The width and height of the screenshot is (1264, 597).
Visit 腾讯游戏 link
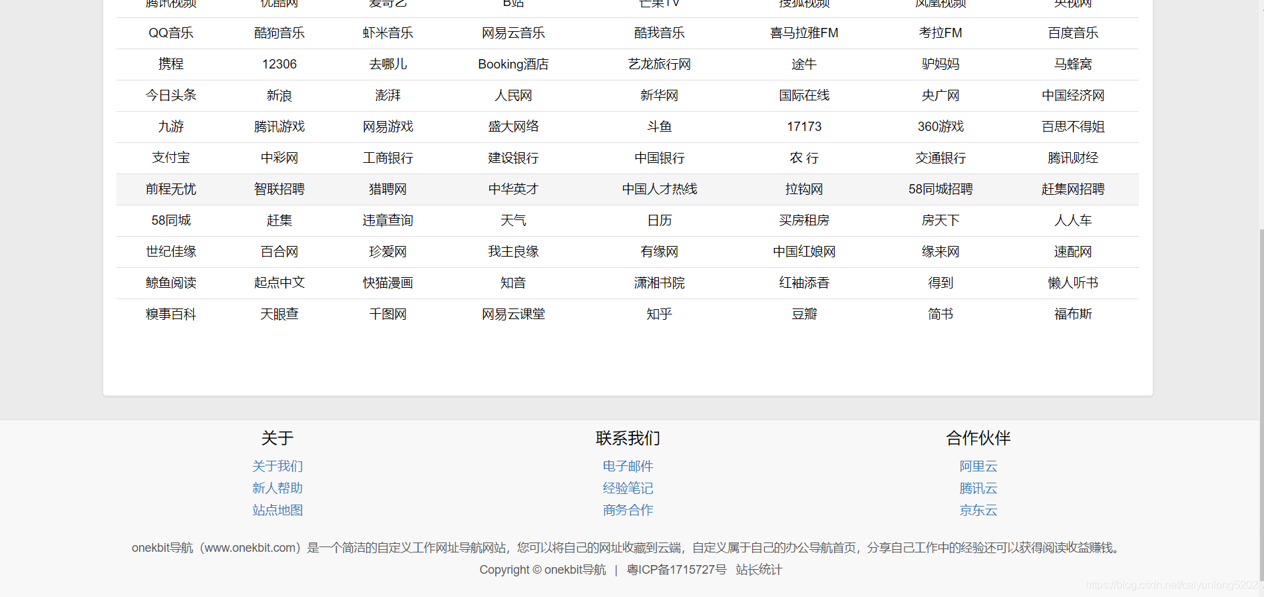click(x=280, y=127)
